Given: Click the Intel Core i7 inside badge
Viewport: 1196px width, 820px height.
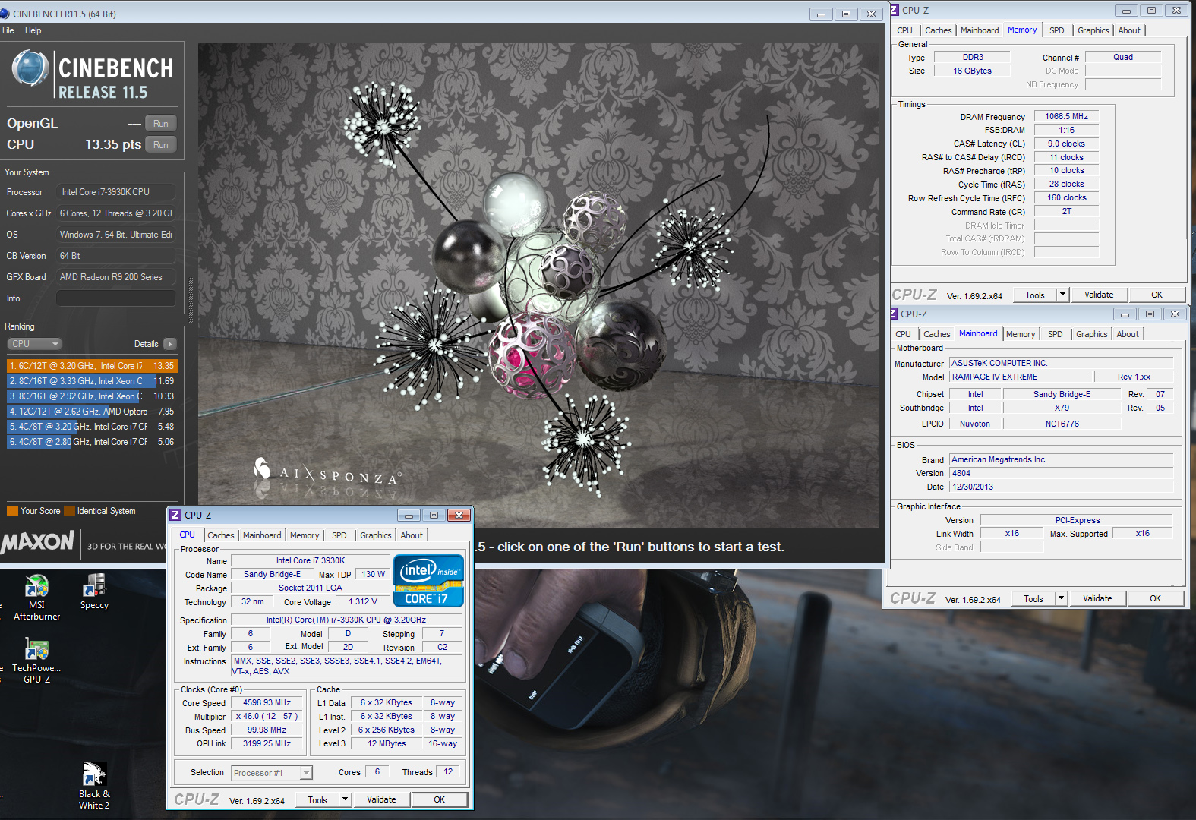Looking at the screenshot, I should (x=428, y=581).
